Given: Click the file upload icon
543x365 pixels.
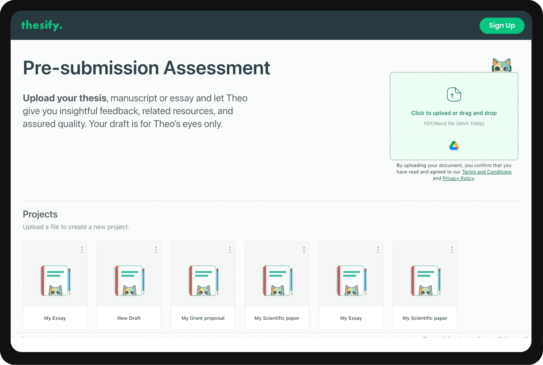Looking at the screenshot, I should 454,94.
